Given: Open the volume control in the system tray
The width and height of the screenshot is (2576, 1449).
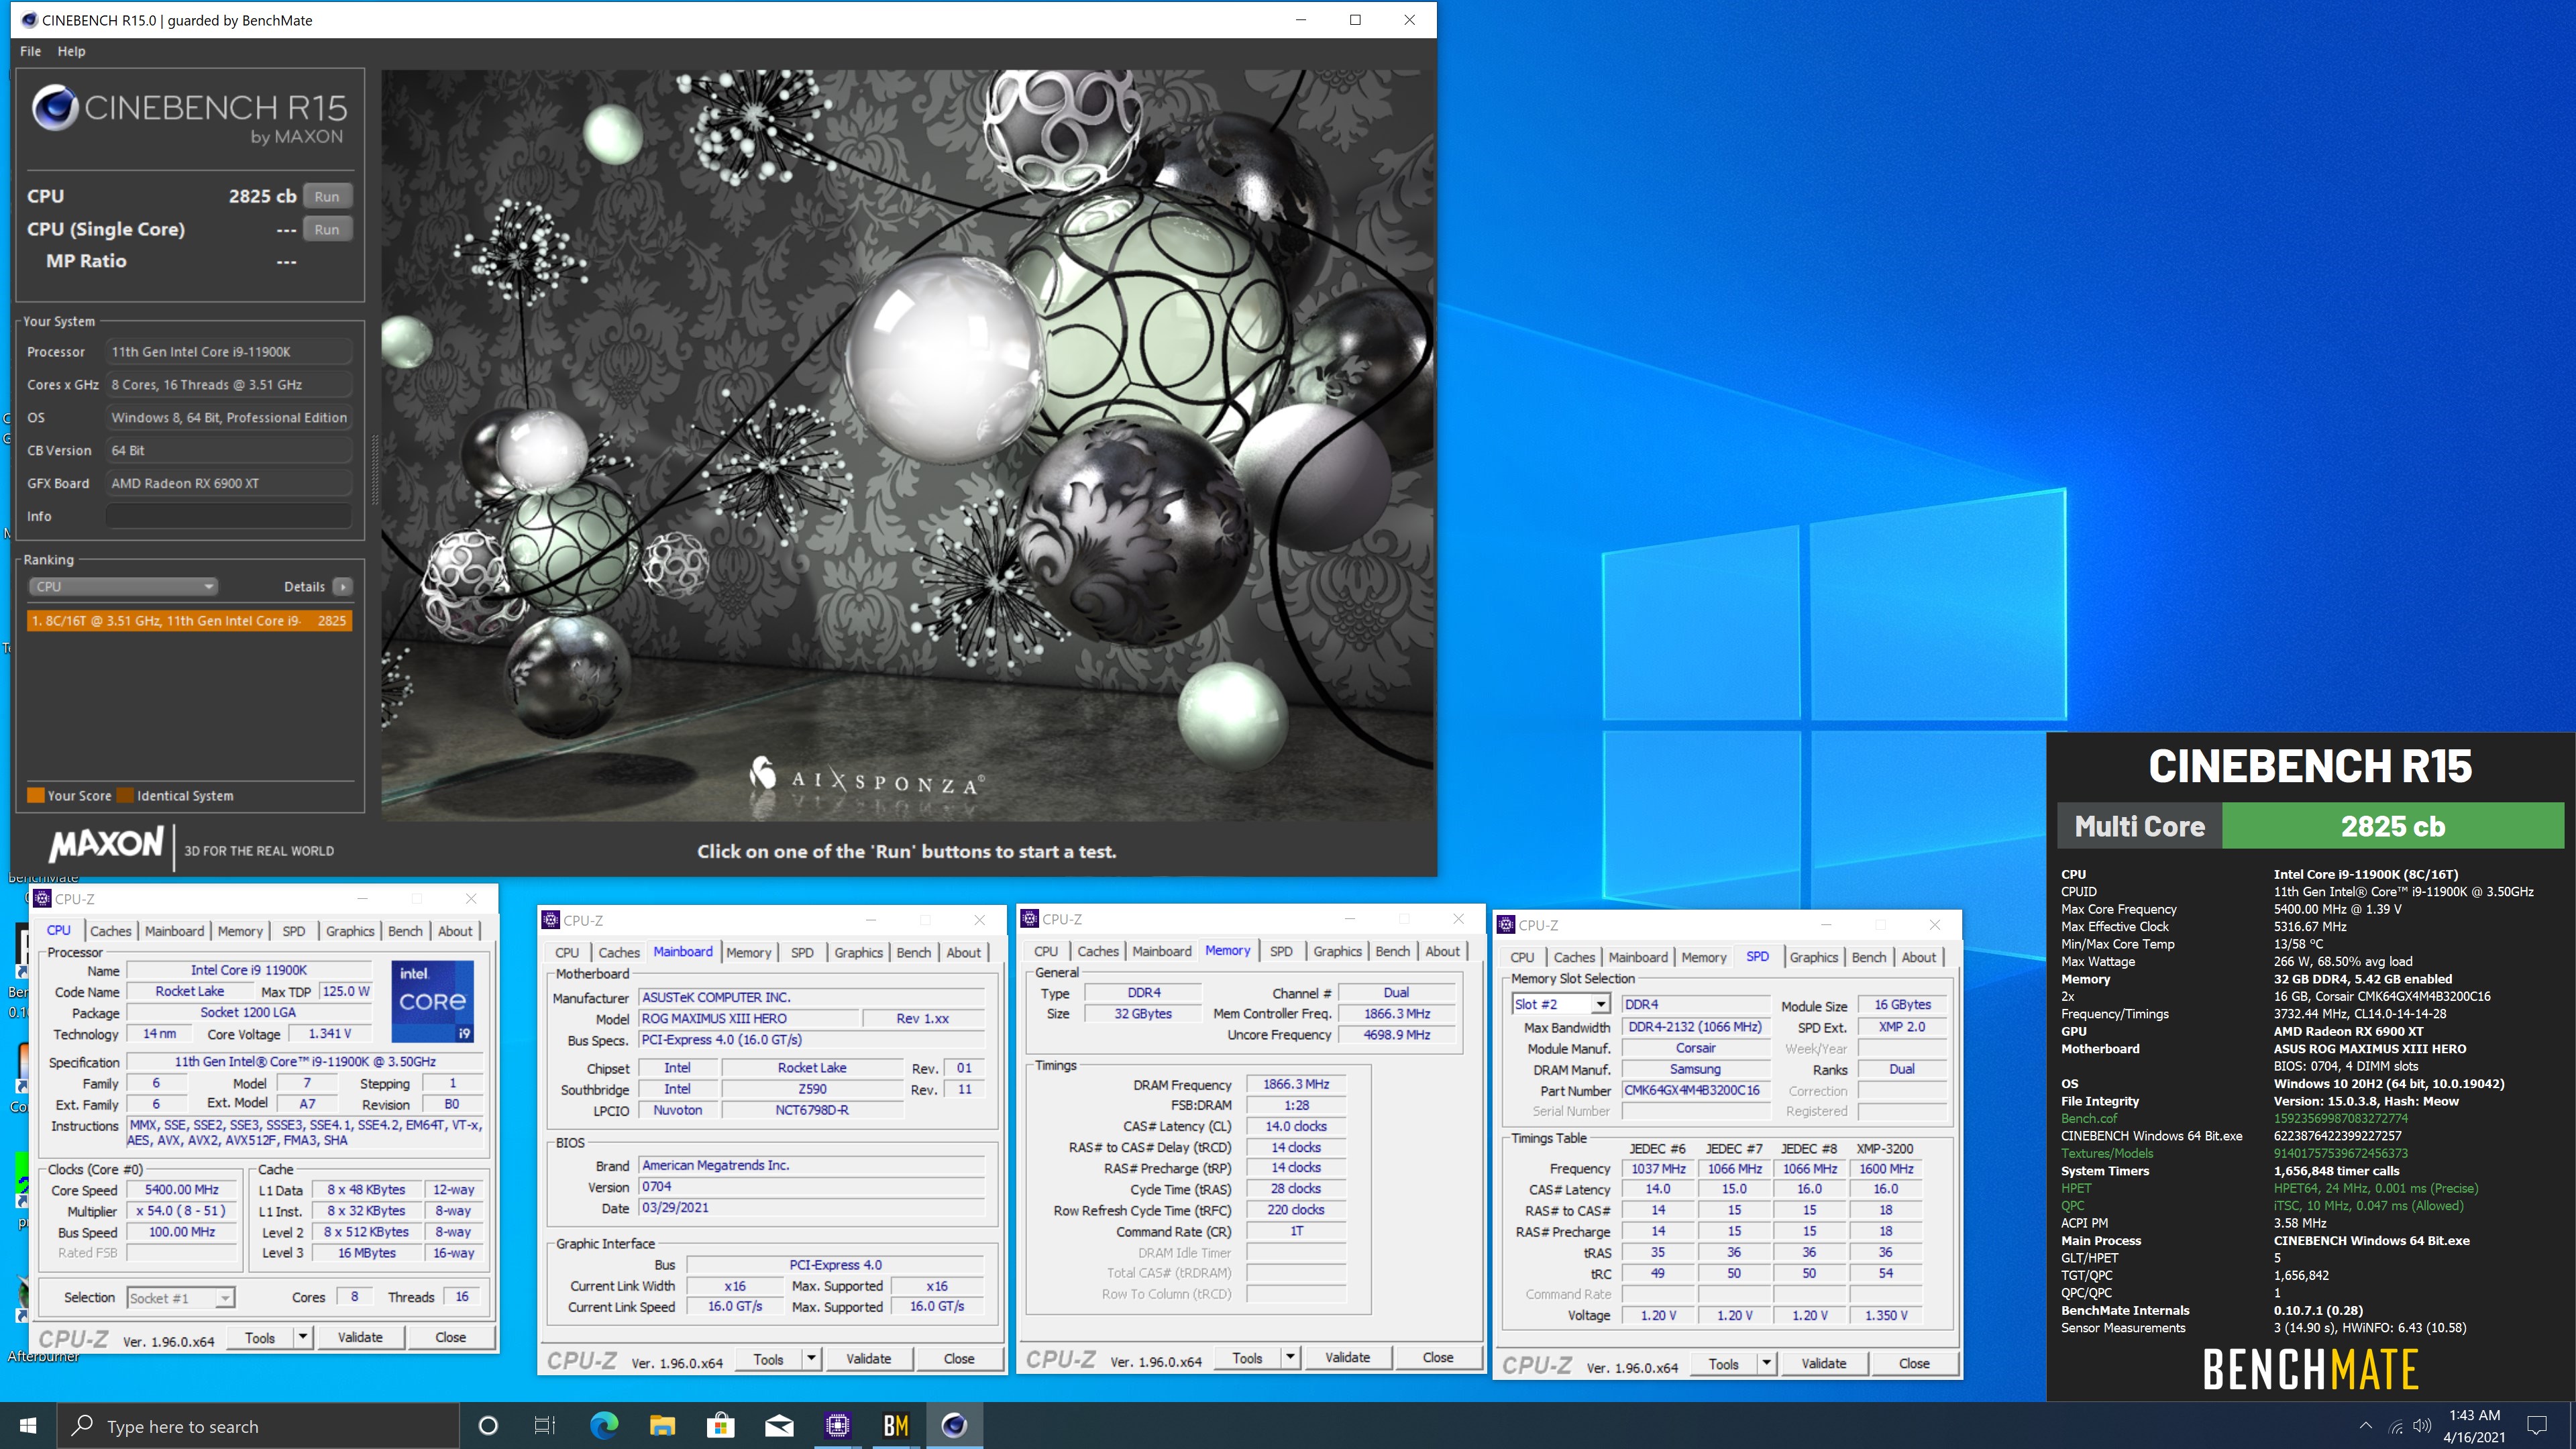Looking at the screenshot, I should click(x=2421, y=1426).
